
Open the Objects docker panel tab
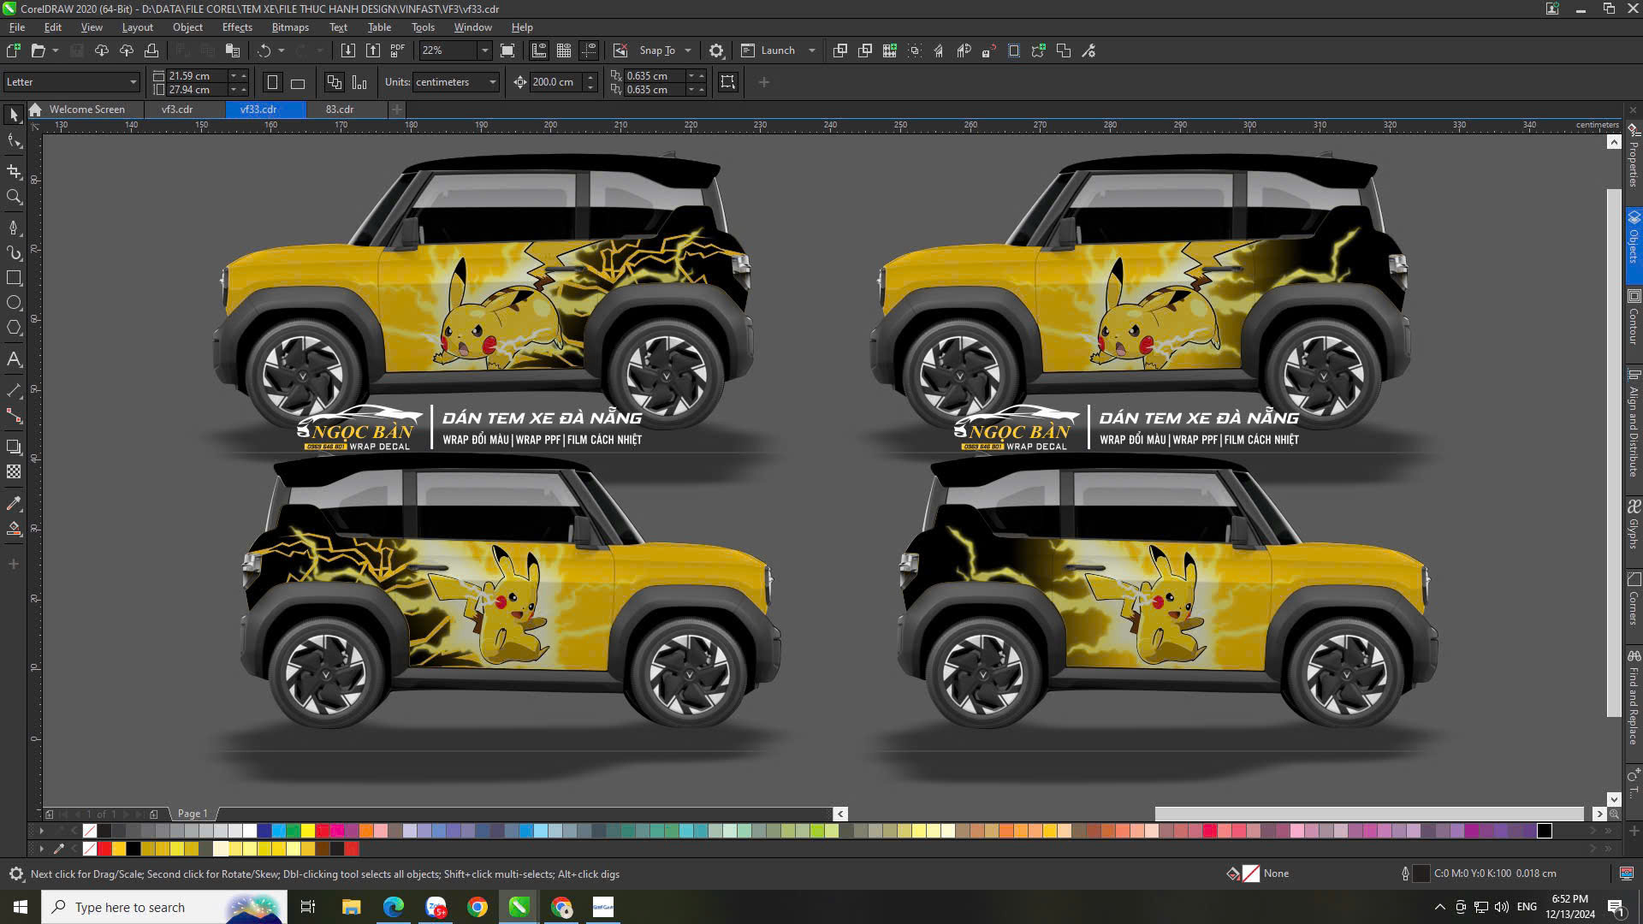click(x=1634, y=240)
